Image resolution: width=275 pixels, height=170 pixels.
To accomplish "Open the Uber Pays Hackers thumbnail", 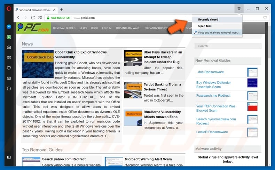I will pyautogui.click(x=133, y=58).
